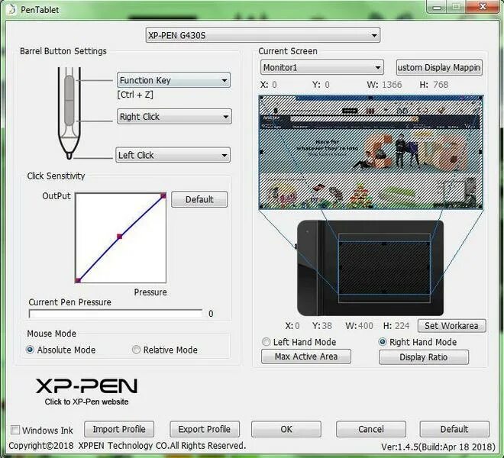Click the work area Y value 38
504x458 pixels.
point(327,326)
